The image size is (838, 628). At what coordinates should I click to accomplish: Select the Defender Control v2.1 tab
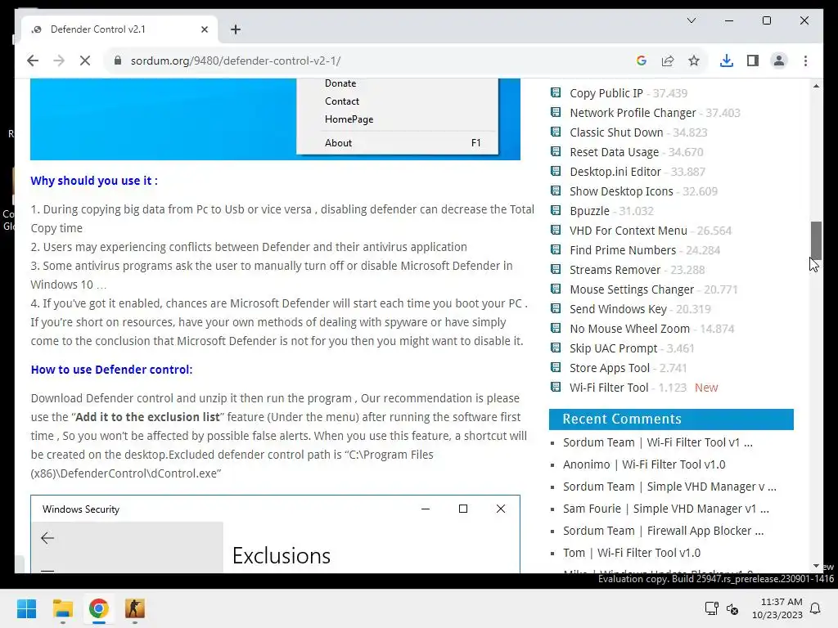(119, 29)
